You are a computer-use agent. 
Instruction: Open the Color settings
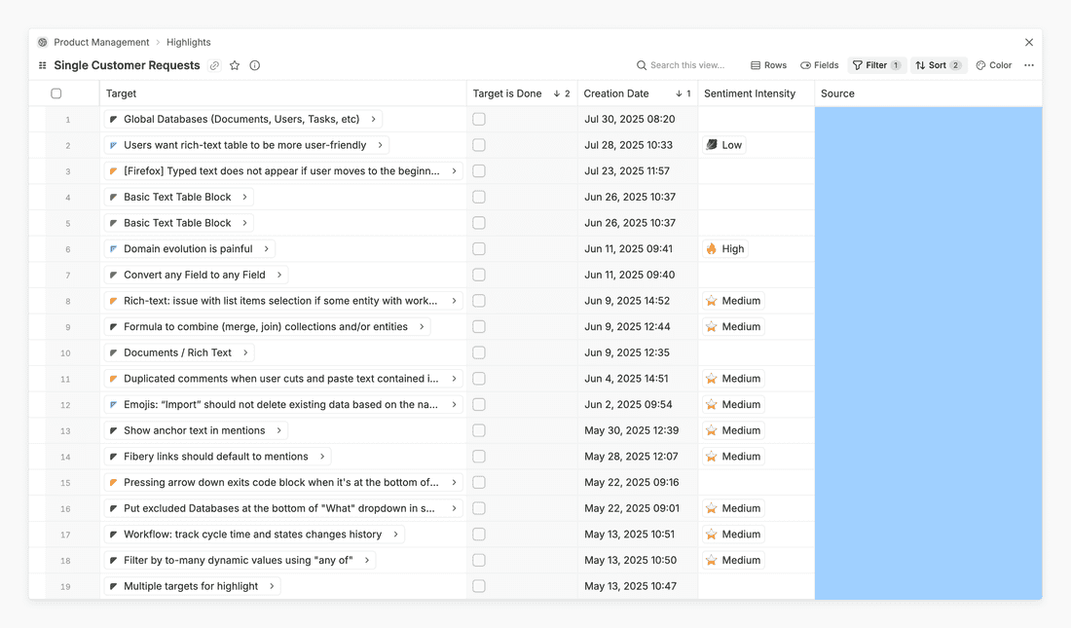[x=994, y=65]
